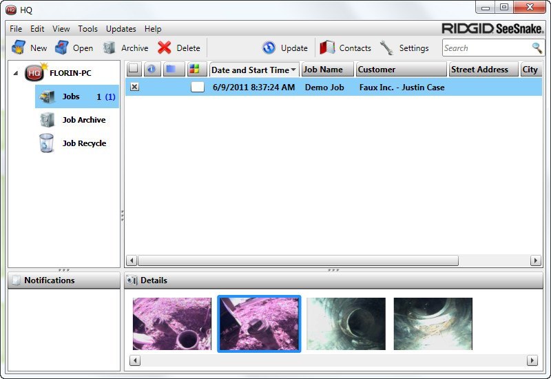The width and height of the screenshot is (551, 379).
Task: Open Settings with the wrench icon
Action: click(387, 48)
